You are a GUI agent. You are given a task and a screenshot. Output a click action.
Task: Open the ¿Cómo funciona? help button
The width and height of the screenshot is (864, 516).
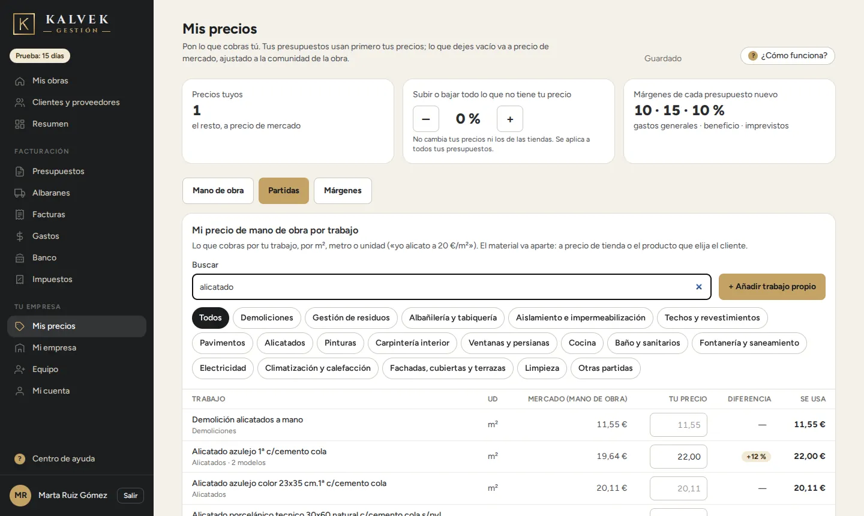click(x=788, y=56)
